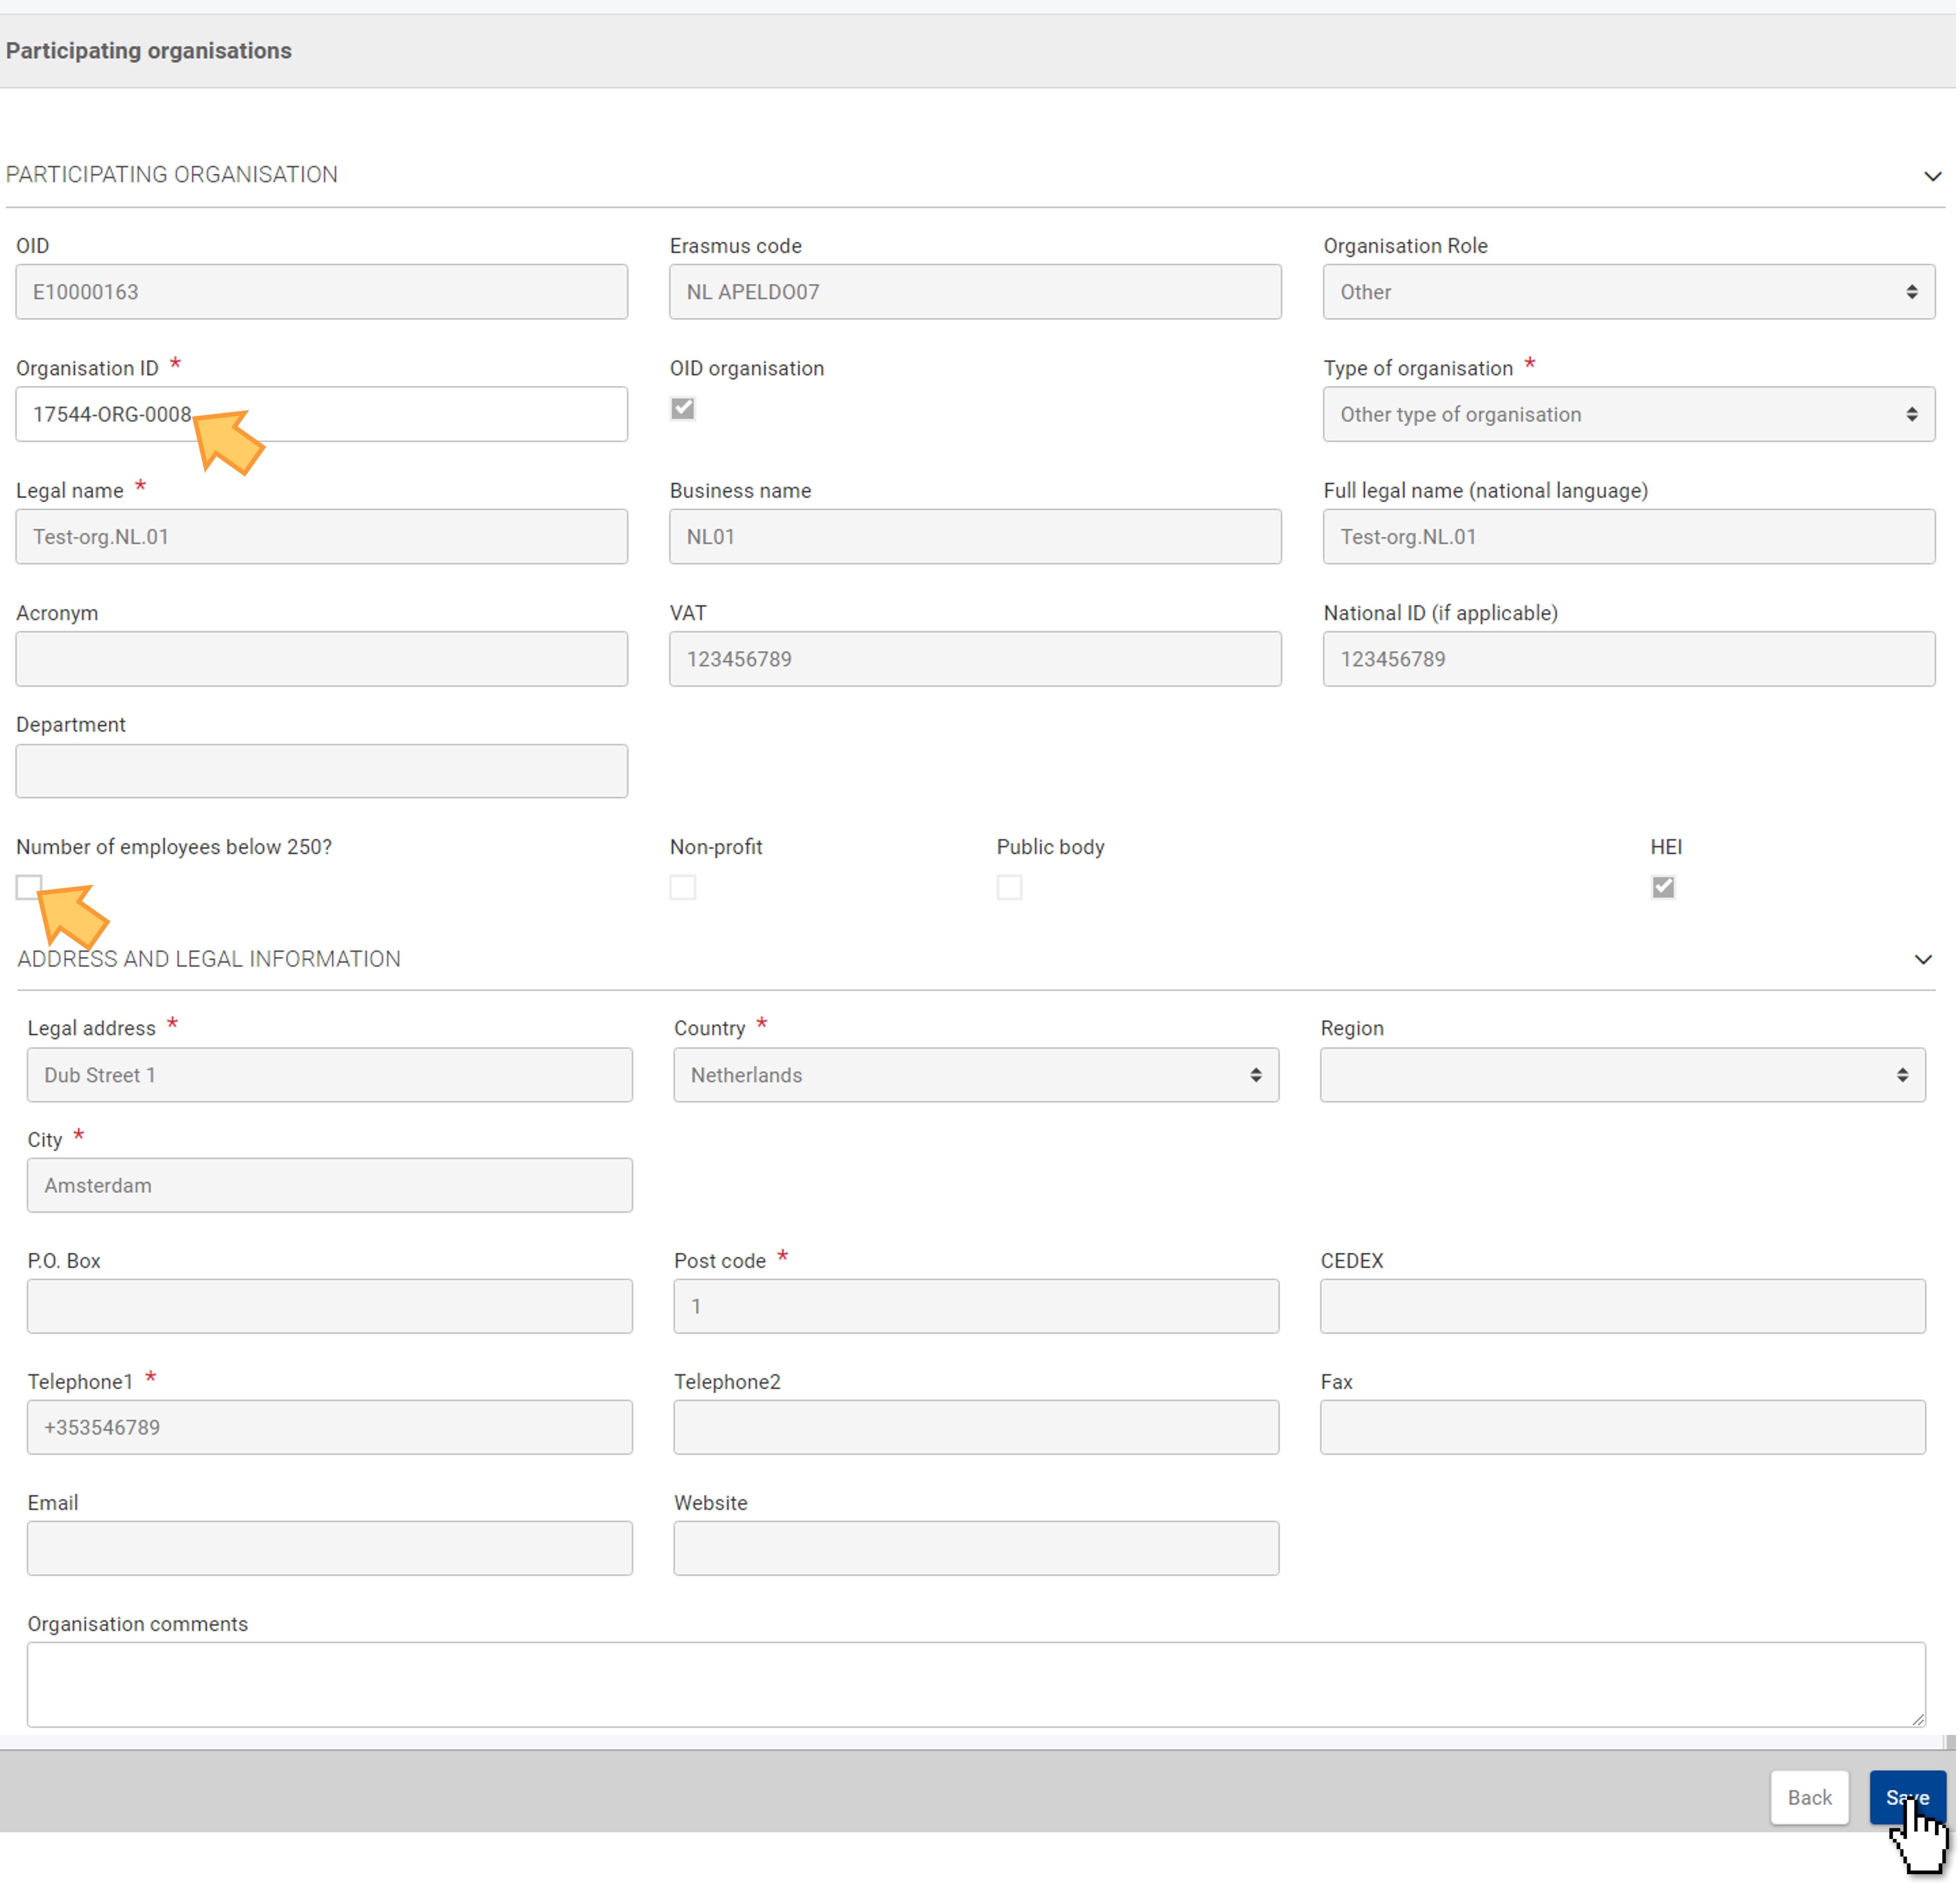Toggle the OID organisation checkbox
The height and width of the screenshot is (1883, 1960).
click(684, 409)
